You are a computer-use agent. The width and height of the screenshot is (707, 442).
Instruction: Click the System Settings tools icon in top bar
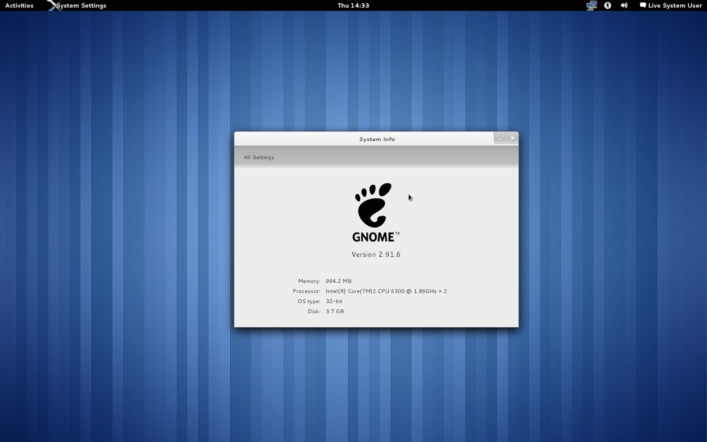(54, 5)
